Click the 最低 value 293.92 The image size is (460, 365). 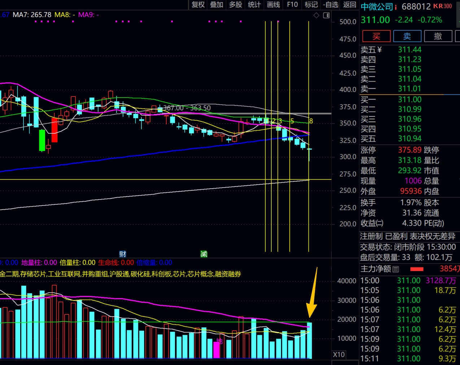[x=409, y=171]
